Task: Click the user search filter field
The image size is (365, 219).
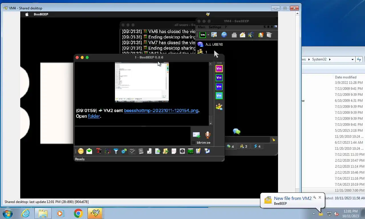Action: 248,139
